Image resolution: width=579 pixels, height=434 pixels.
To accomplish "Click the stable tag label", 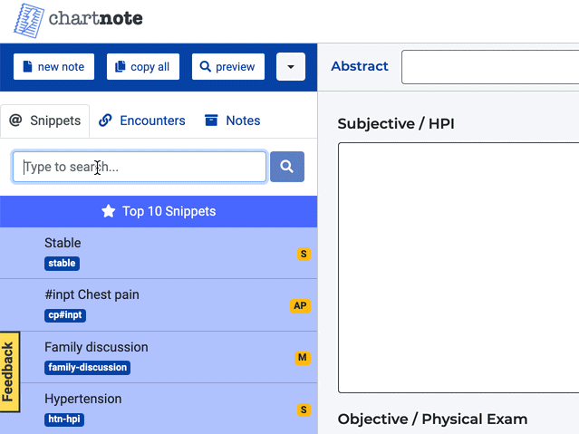I will [x=62, y=264].
